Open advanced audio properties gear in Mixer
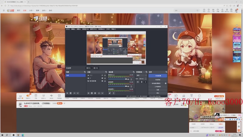 coord(110,93)
